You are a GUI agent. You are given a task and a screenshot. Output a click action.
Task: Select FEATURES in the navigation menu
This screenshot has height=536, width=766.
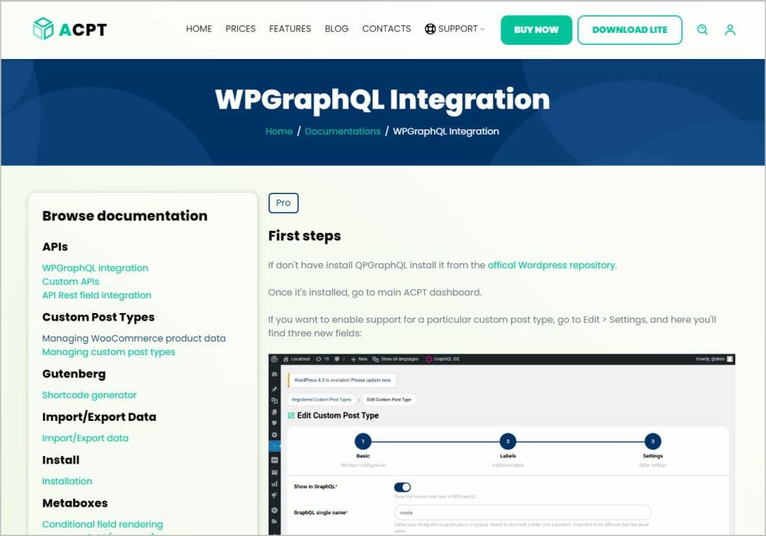coord(289,28)
